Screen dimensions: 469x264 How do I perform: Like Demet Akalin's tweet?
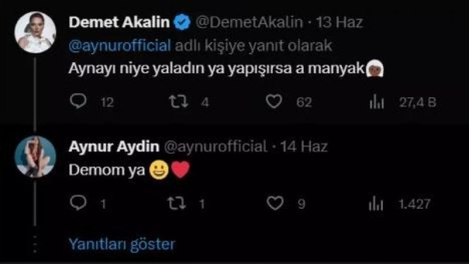point(274,102)
